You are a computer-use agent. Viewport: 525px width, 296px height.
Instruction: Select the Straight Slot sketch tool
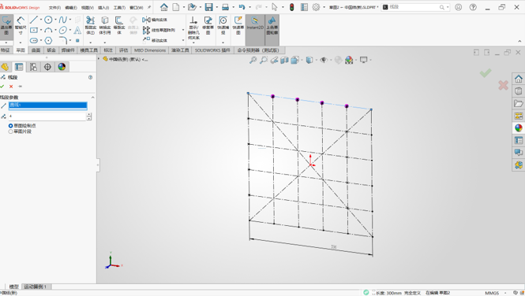click(x=33, y=41)
